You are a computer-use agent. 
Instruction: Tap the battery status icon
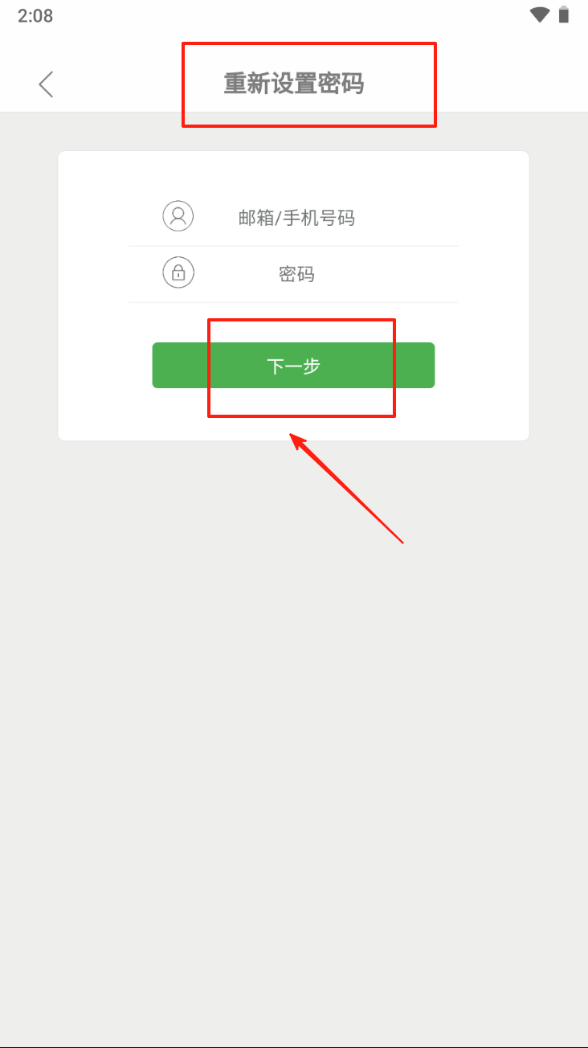point(564,14)
